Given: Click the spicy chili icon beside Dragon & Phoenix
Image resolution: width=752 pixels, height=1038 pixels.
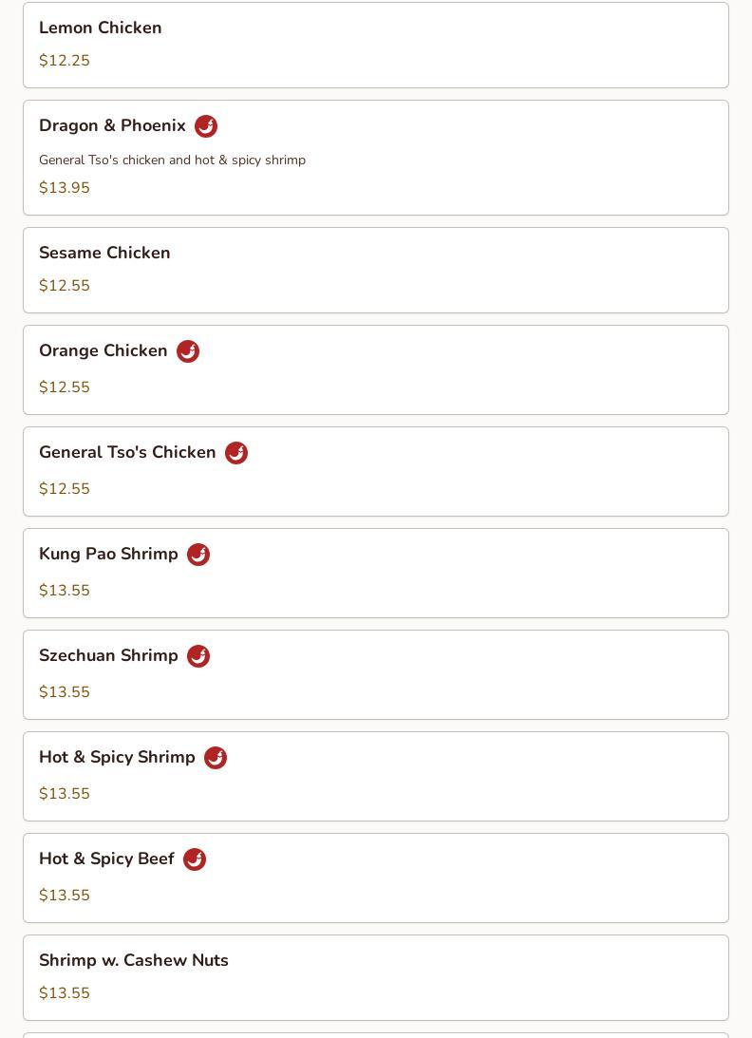Looking at the screenshot, I should [206, 125].
